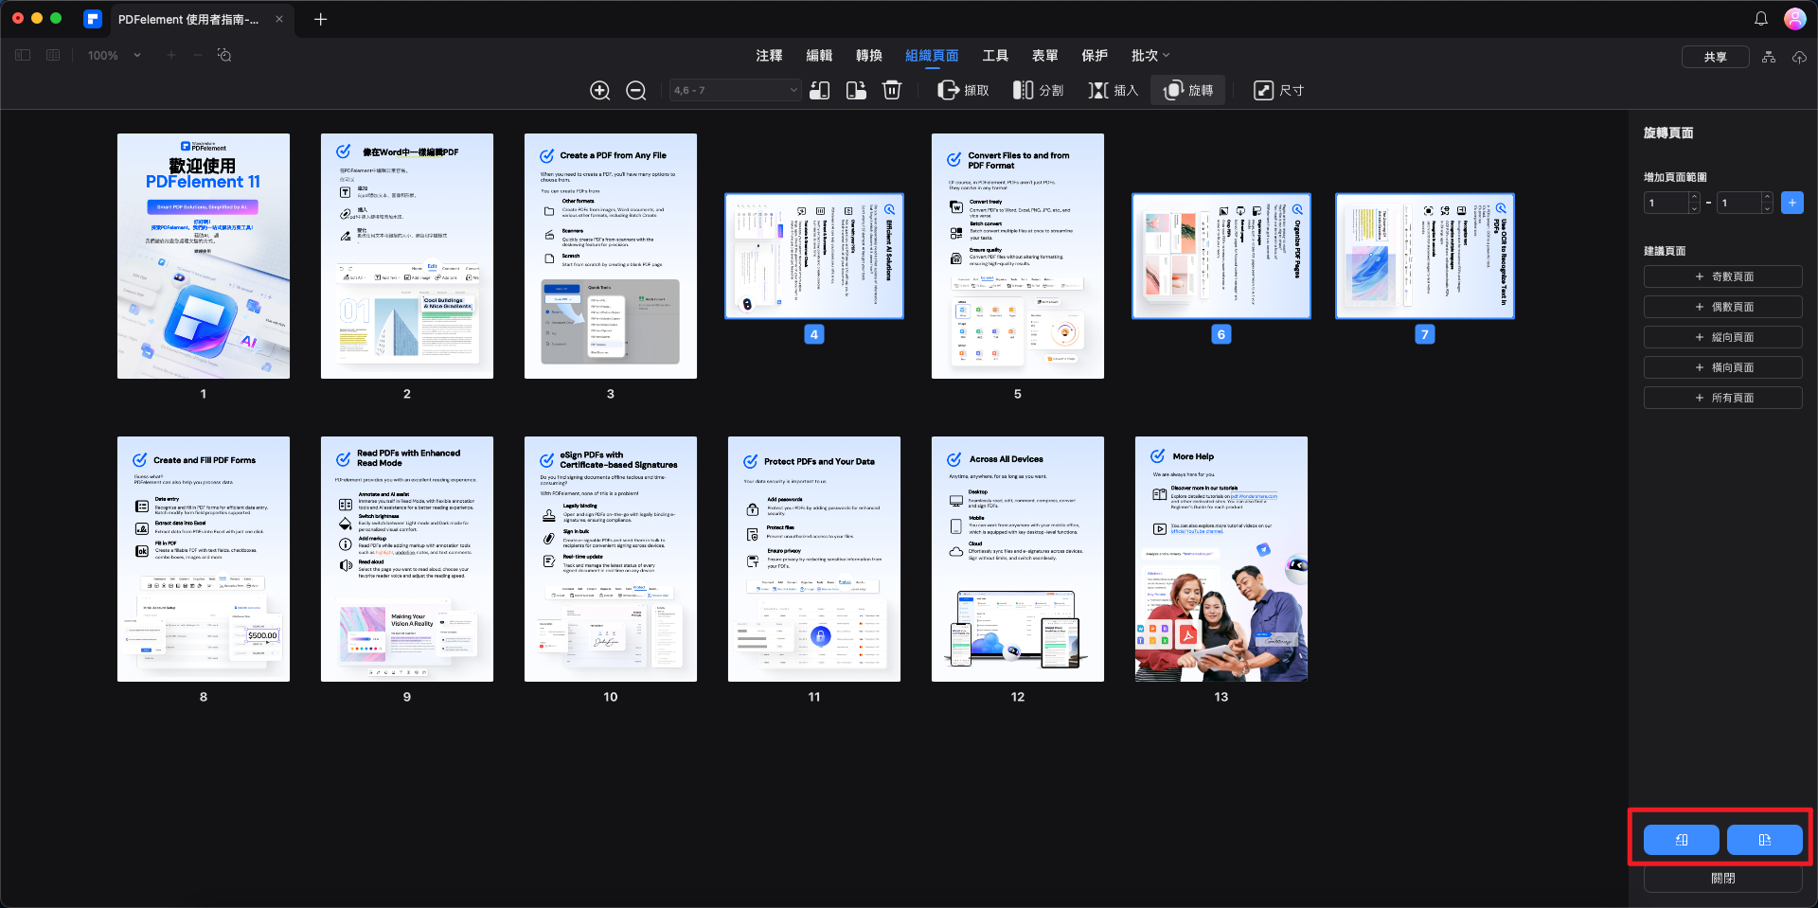Open the page range dropdown showing 4,6 - 7
Viewport: 1818px width, 908px height.
click(x=736, y=90)
